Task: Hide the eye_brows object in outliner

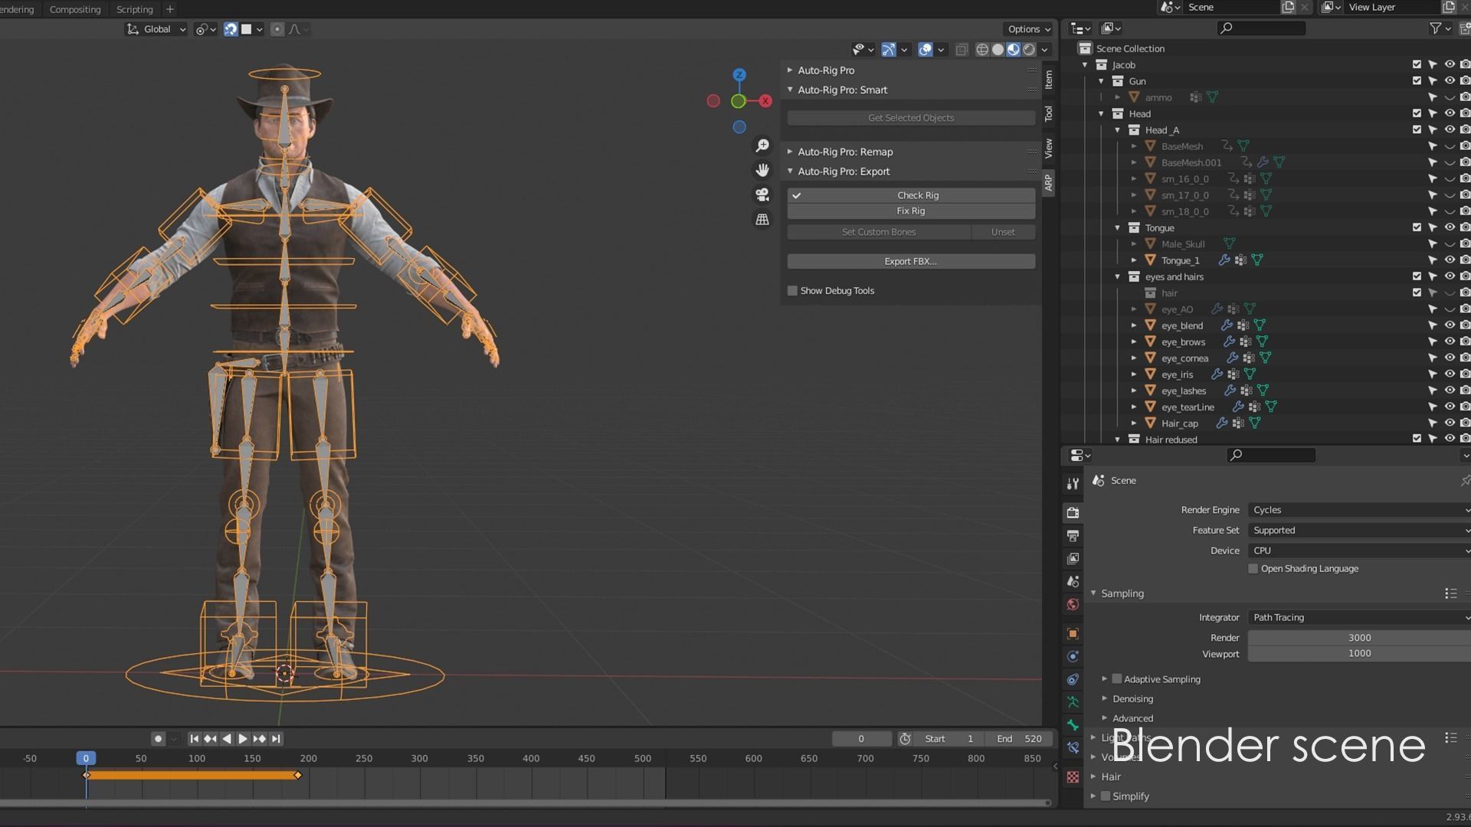Action: 1449,342
